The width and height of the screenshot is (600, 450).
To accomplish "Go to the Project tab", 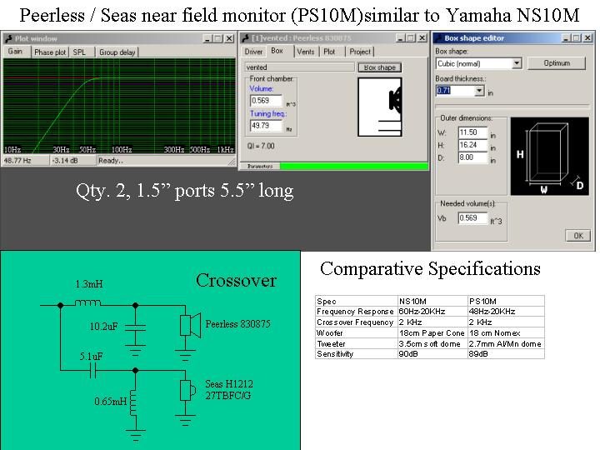I will click(360, 52).
